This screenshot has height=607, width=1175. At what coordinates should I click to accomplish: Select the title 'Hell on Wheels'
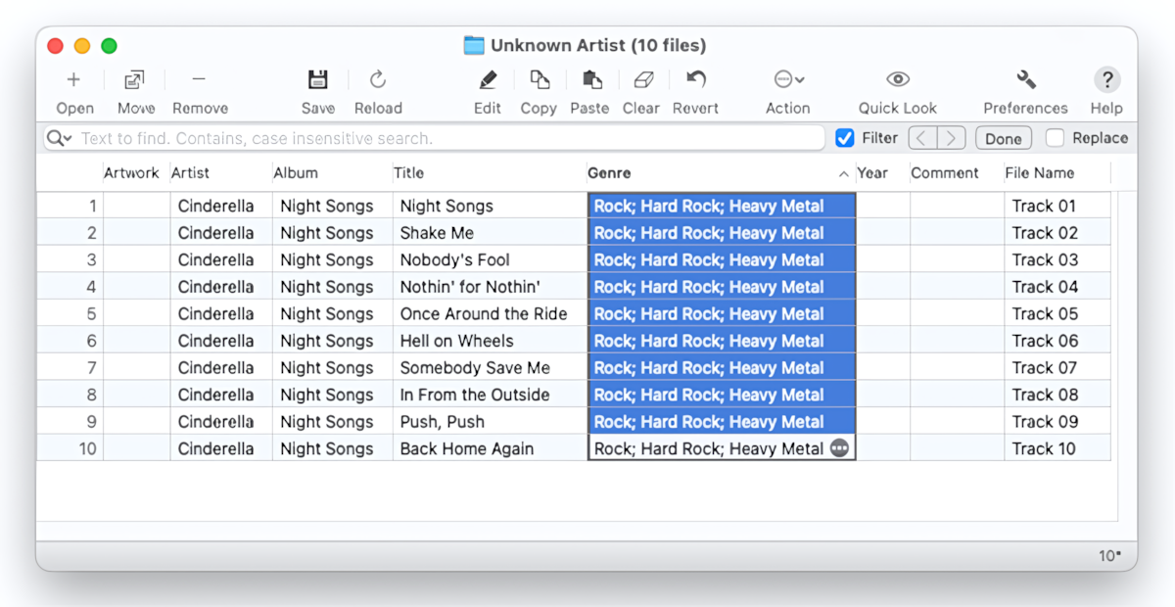click(490, 341)
